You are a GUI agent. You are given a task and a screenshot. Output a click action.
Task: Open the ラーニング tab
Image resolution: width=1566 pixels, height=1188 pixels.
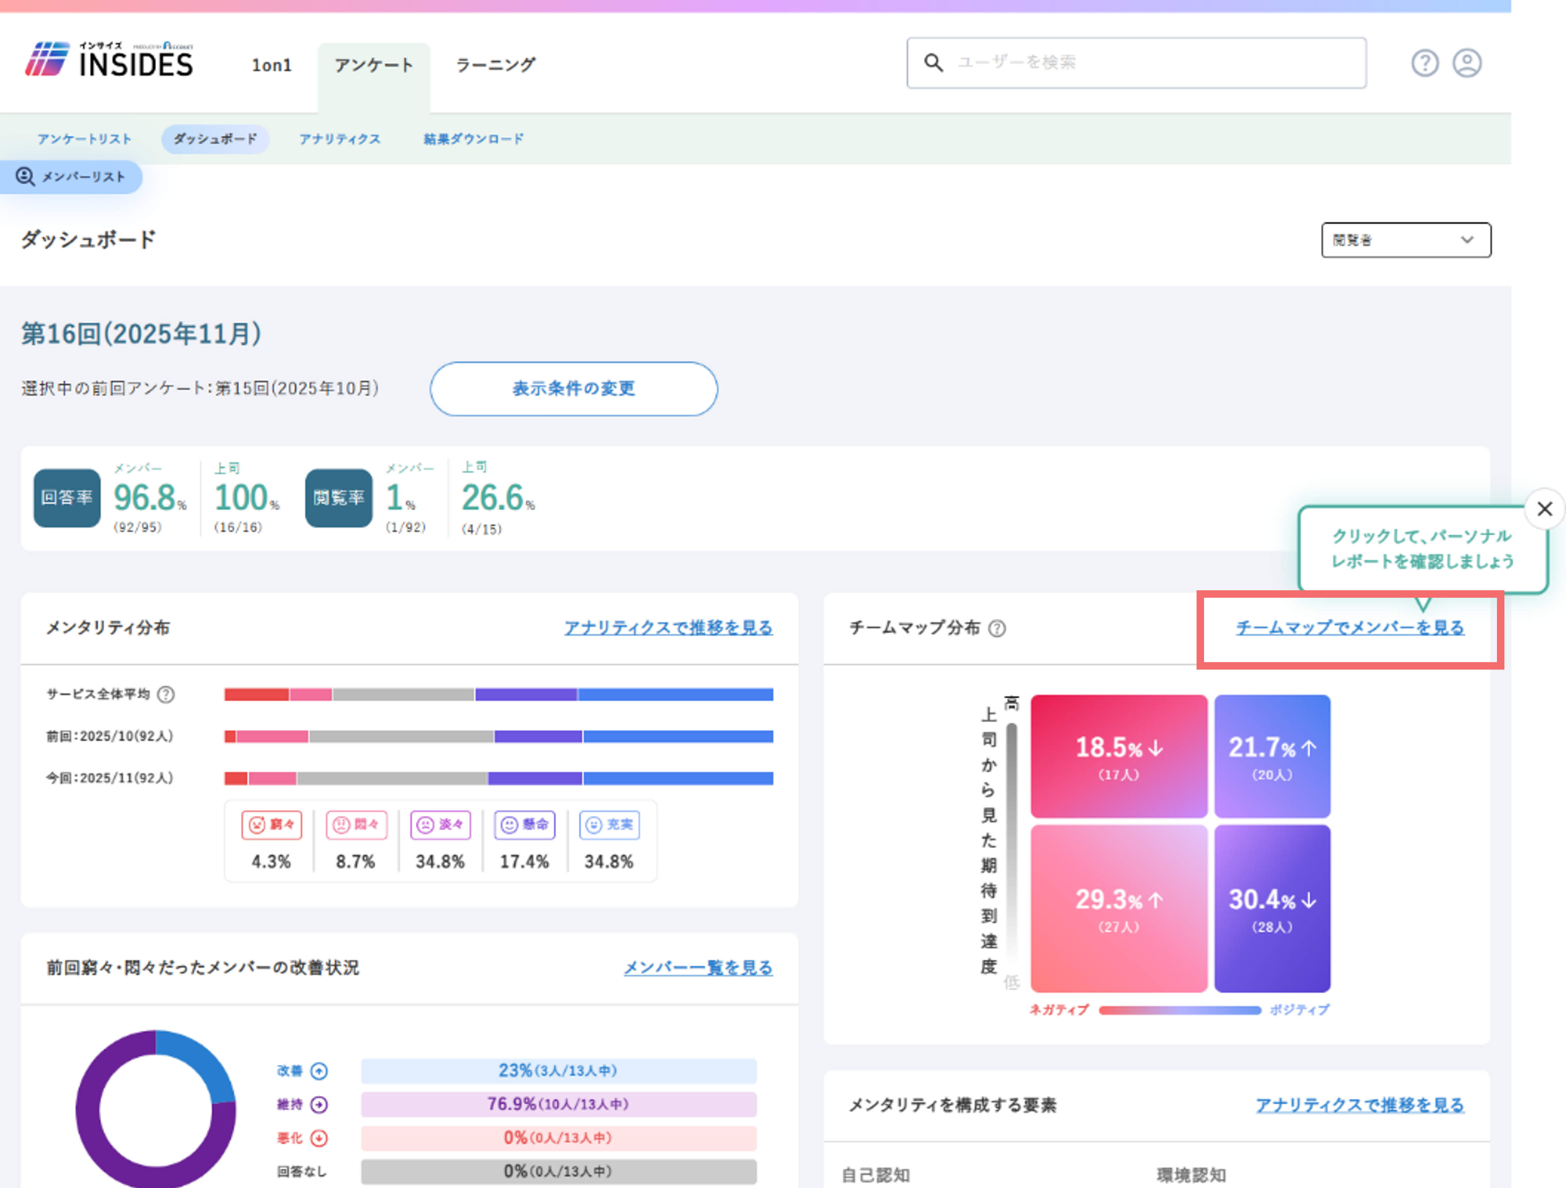pyautogui.click(x=495, y=65)
